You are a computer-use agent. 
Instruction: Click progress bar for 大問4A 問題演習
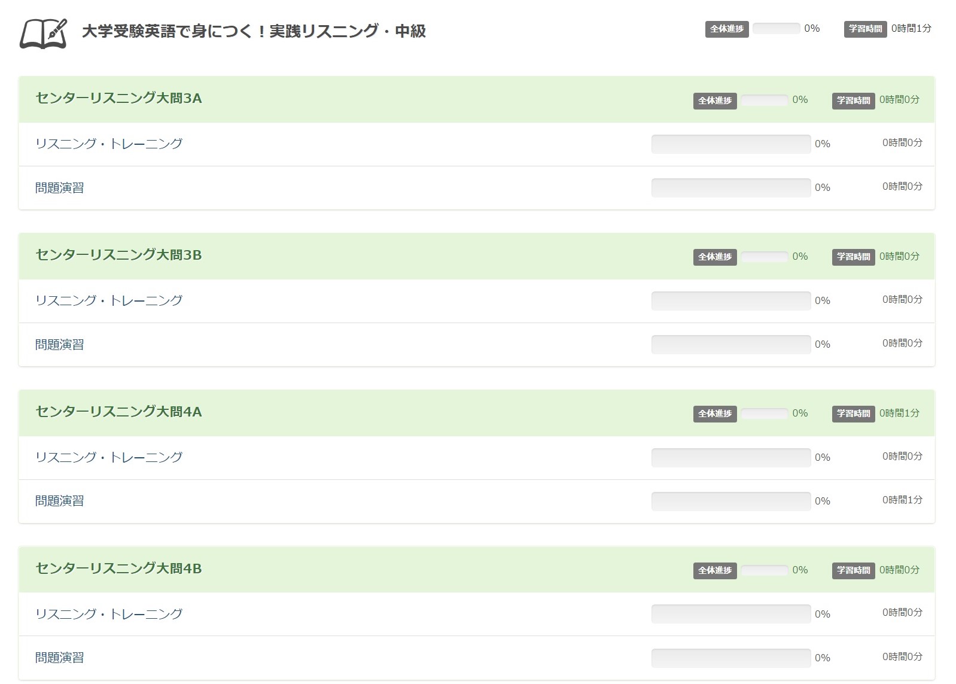[x=731, y=501]
